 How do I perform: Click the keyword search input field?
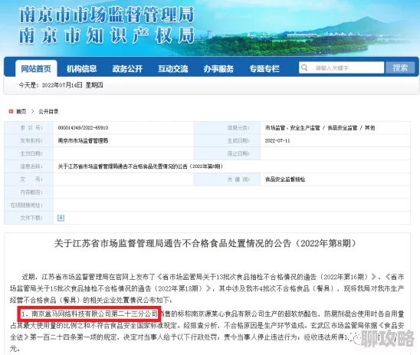click(342, 67)
